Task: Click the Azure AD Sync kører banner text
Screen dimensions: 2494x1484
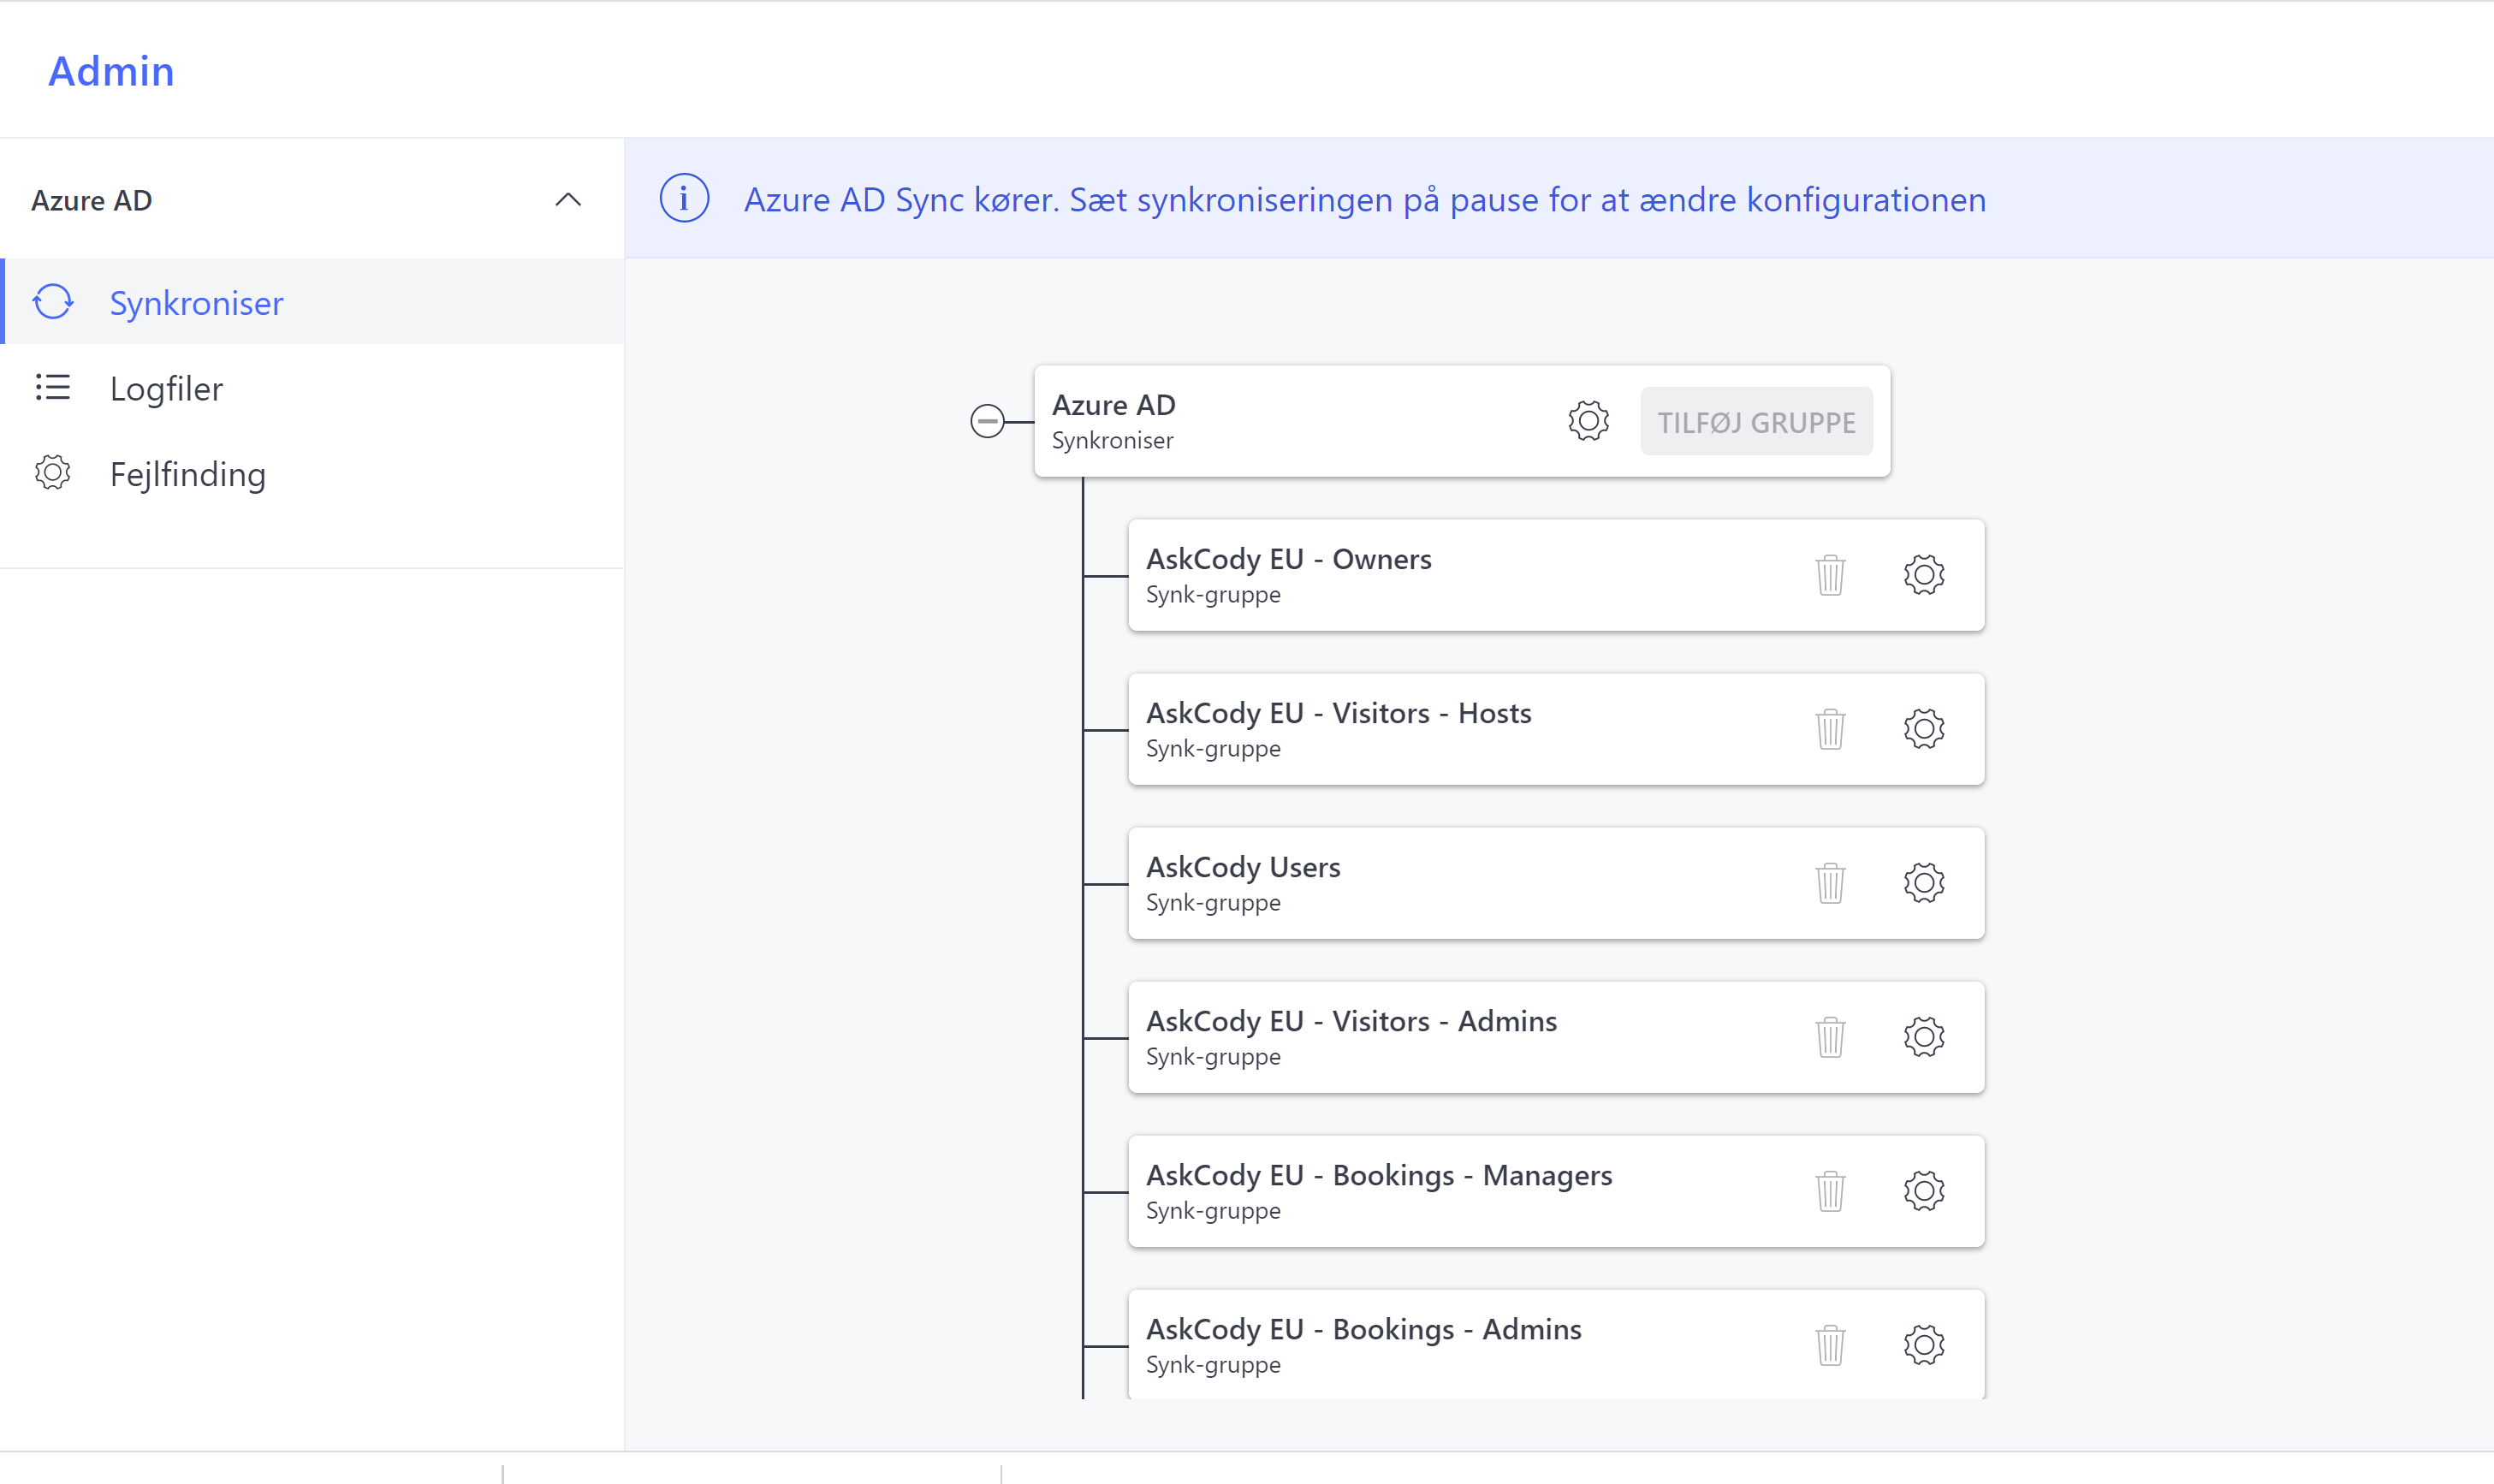Action: (x=1364, y=199)
